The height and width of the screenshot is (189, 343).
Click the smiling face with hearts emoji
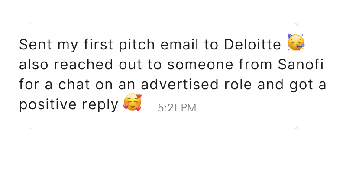pyautogui.click(x=133, y=102)
